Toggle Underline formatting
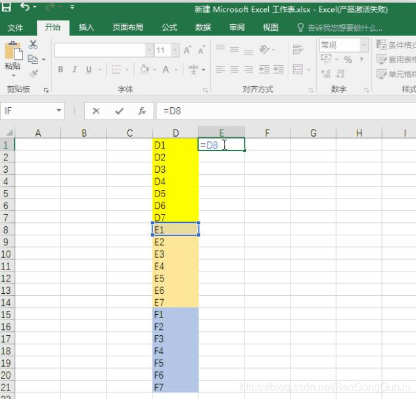Screen dimensions: 416x399 click(x=89, y=70)
